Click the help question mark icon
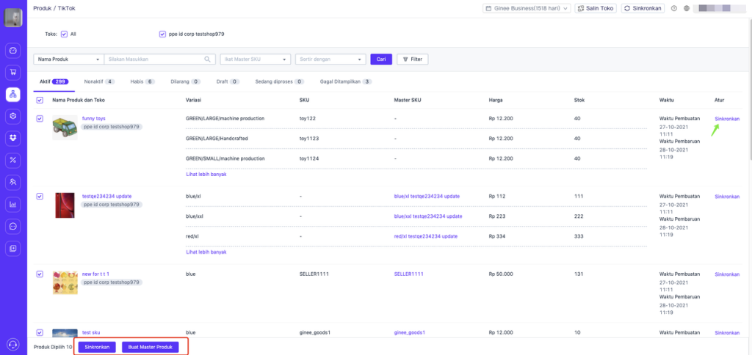This screenshot has height=355, width=752. pos(674,8)
